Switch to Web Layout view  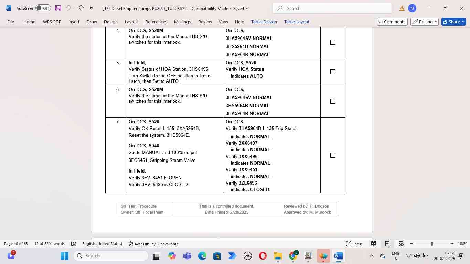point(401,244)
